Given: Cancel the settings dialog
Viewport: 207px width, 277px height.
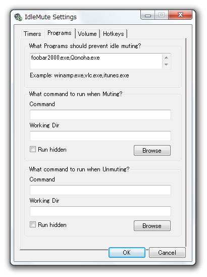Looking at the screenshot, I should tap(167, 252).
